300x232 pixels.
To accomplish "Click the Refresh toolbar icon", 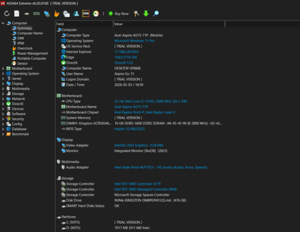I will (7, 14).
